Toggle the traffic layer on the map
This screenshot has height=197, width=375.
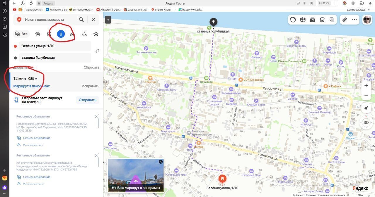point(293,20)
